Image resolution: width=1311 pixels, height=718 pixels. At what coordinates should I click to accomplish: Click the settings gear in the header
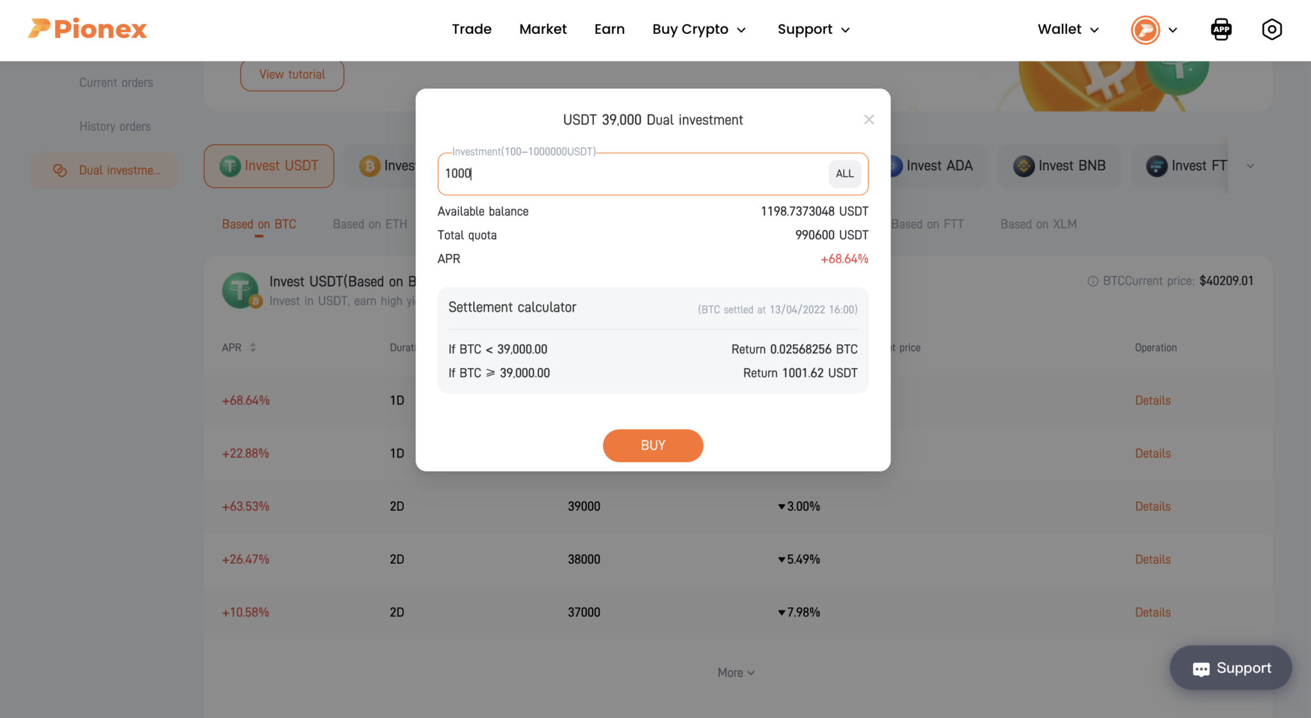[x=1272, y=29]
